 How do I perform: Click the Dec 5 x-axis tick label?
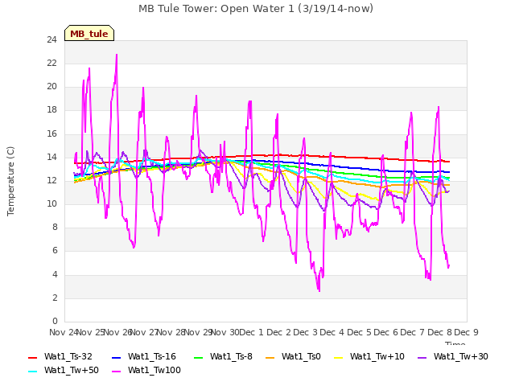coord(359,332)
